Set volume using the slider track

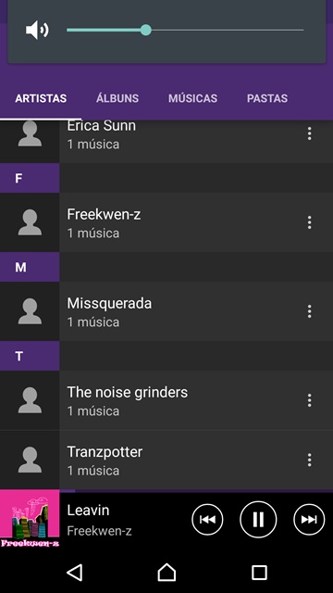(x=185, y=30)
